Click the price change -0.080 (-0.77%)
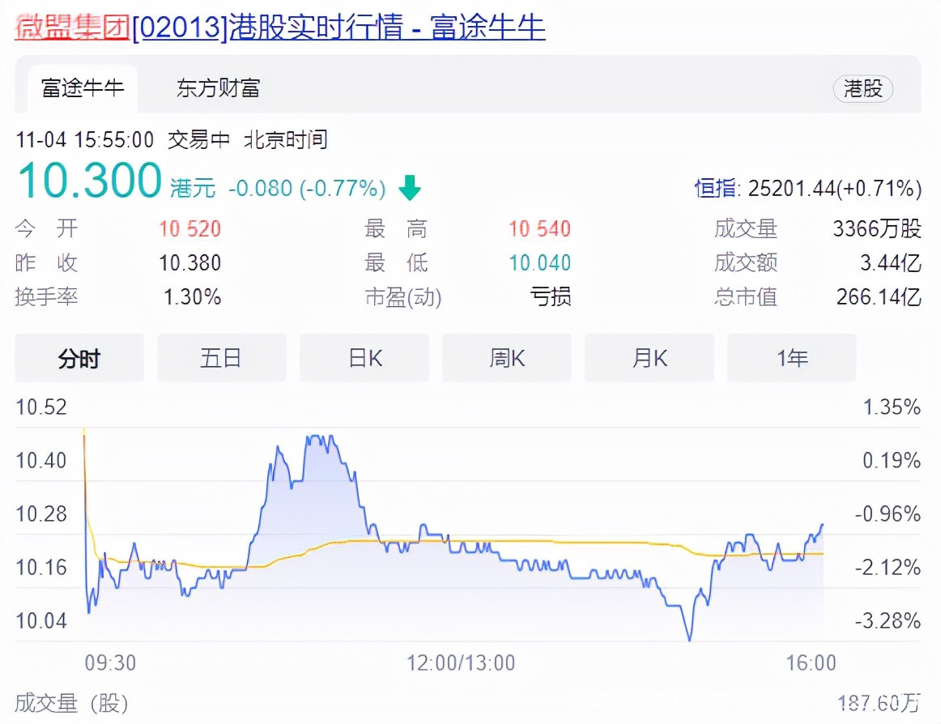 pyautogui.click(x=307, y=189)
